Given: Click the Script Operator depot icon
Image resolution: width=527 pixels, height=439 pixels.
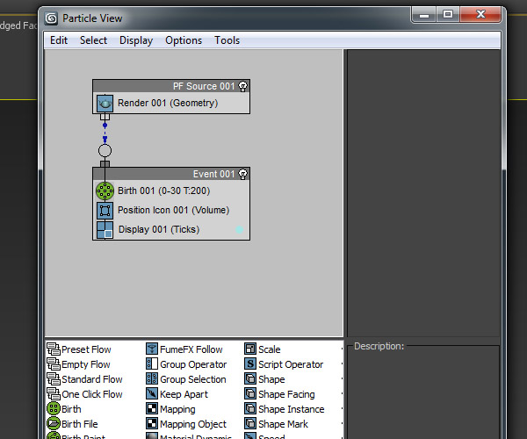Looking at the screenshot, I should point(250,363).
